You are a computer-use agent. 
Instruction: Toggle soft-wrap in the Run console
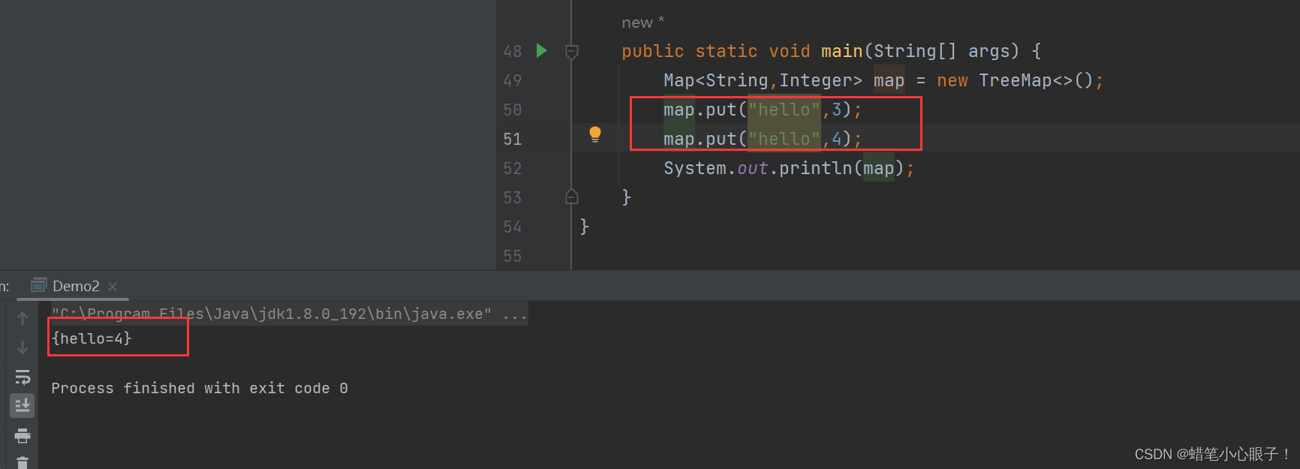pos(23,377)
